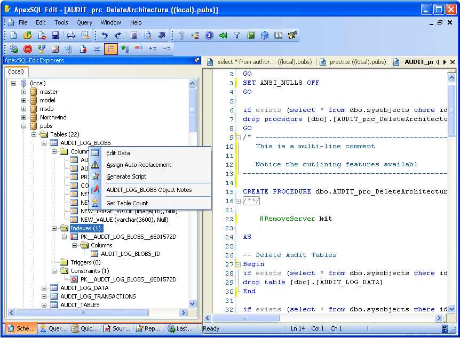Select Generate Script from context menu
This screenshot has width=460, height=338.
click(126, 176)
